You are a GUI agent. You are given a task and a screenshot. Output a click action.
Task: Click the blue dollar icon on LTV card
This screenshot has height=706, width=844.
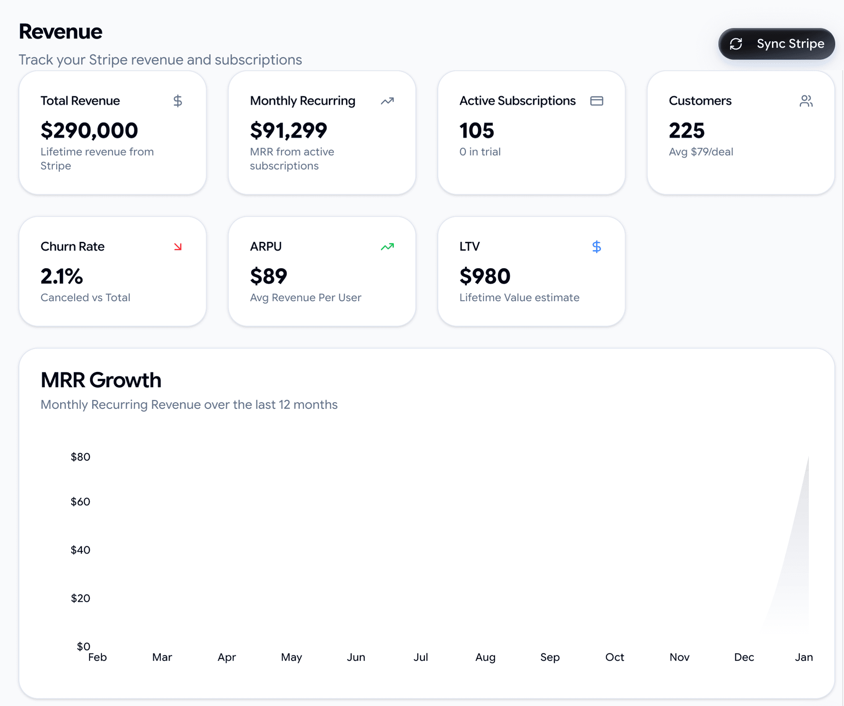(x=597, y=247)
